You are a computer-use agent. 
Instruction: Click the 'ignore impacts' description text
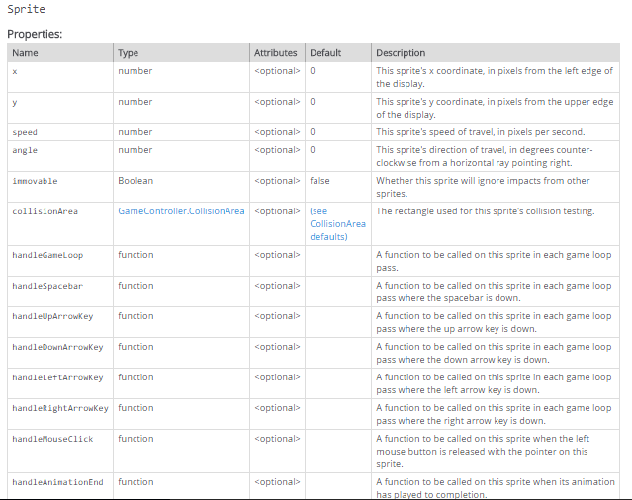[x=483, y=187]
